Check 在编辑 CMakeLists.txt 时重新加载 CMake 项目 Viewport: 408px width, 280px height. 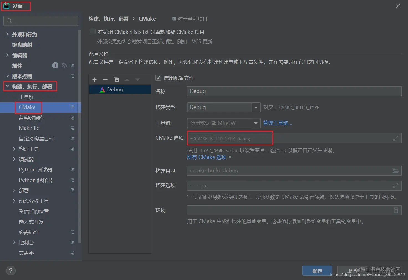pyautogui.click(x=92, y=31)
